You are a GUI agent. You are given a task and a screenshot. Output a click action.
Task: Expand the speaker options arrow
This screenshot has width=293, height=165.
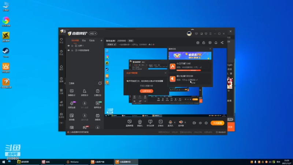185,122
